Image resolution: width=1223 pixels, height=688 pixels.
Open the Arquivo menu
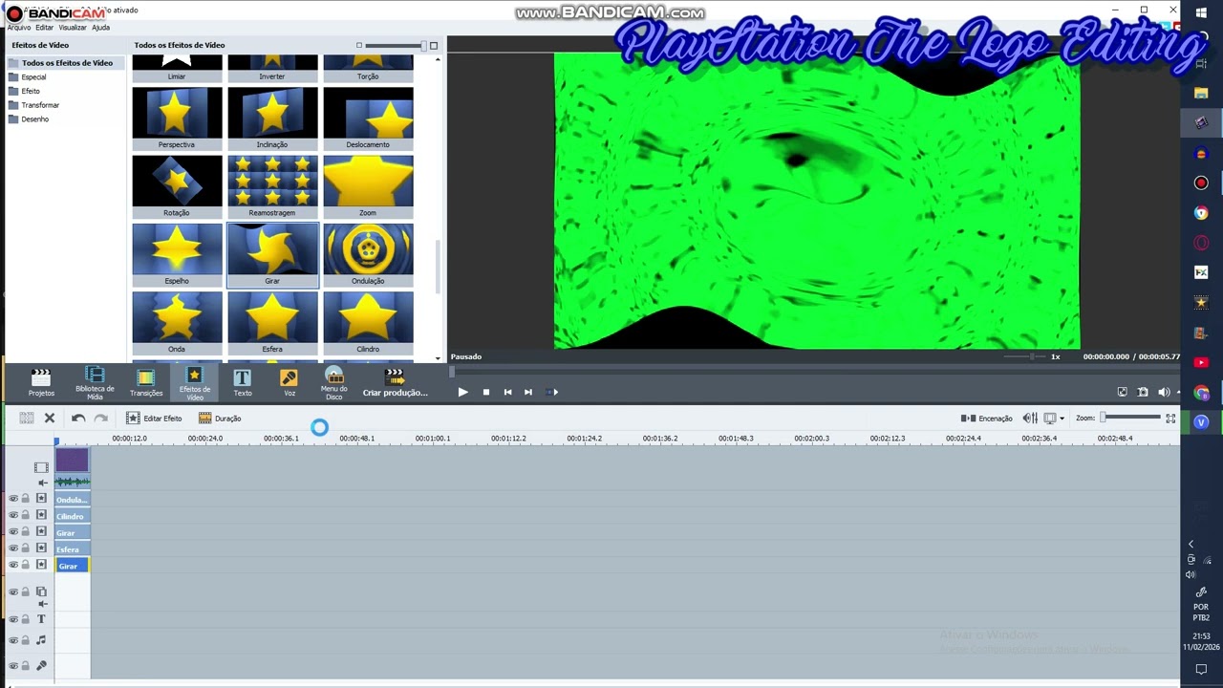[19, 28]
